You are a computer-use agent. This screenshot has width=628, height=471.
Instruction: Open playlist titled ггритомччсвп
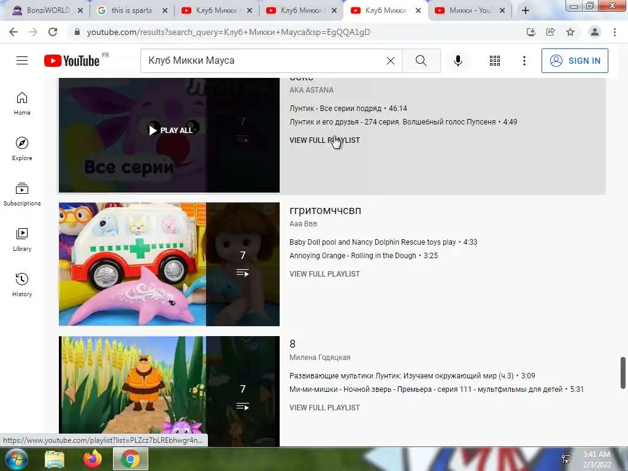[325, 210]
